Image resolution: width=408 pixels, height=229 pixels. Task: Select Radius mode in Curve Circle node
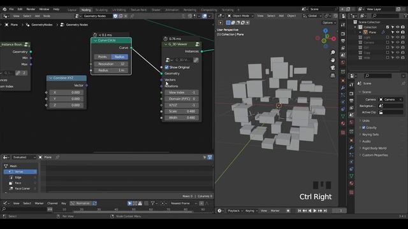pos(119,57)
